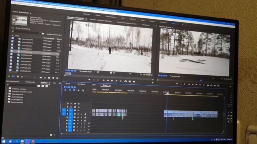The width and height of the screenshot is (257, 144).
Task: Click Lift in the Program monitor
Action: point(208,85)
